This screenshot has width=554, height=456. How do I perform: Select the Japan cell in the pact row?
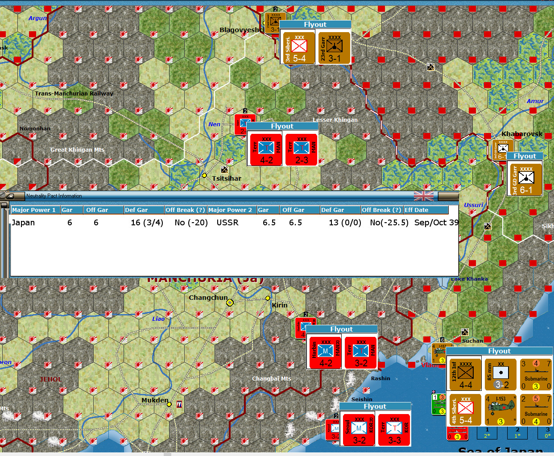tap(23, 223)
